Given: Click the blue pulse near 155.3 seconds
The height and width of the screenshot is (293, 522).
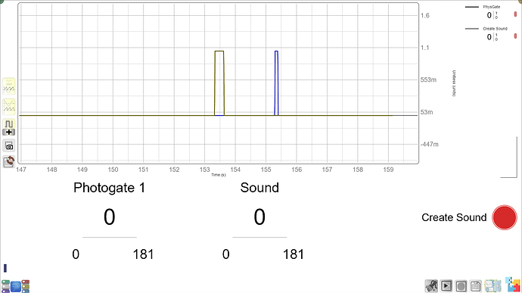Looking at the screenshot, I should pyautogui.click(x=276, y=83).
